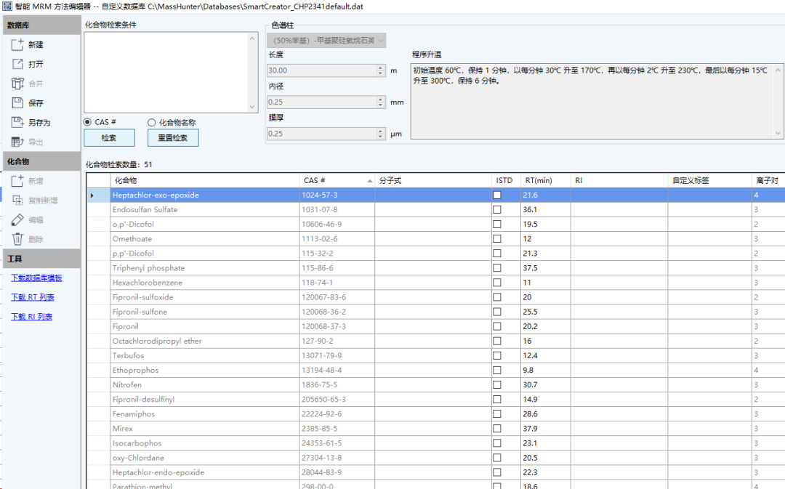Click the 膜厚 0.25 input field

pos(322,134)
